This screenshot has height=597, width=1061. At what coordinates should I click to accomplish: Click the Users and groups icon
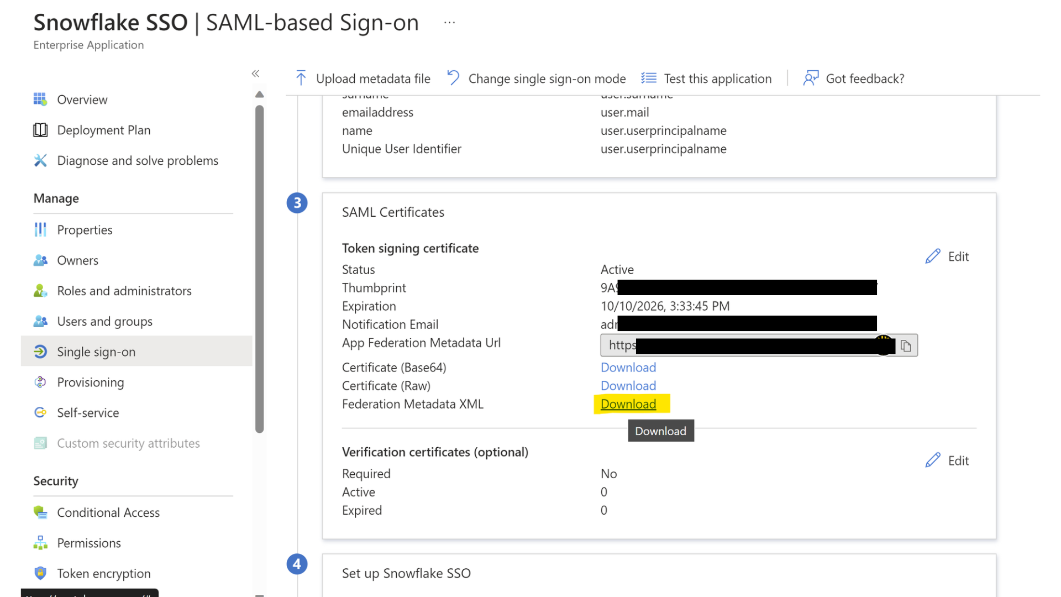point(40,321)
